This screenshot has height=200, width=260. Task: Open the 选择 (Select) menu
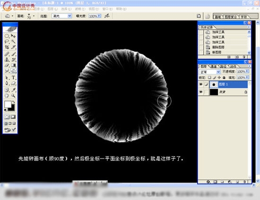coord(66,9)
